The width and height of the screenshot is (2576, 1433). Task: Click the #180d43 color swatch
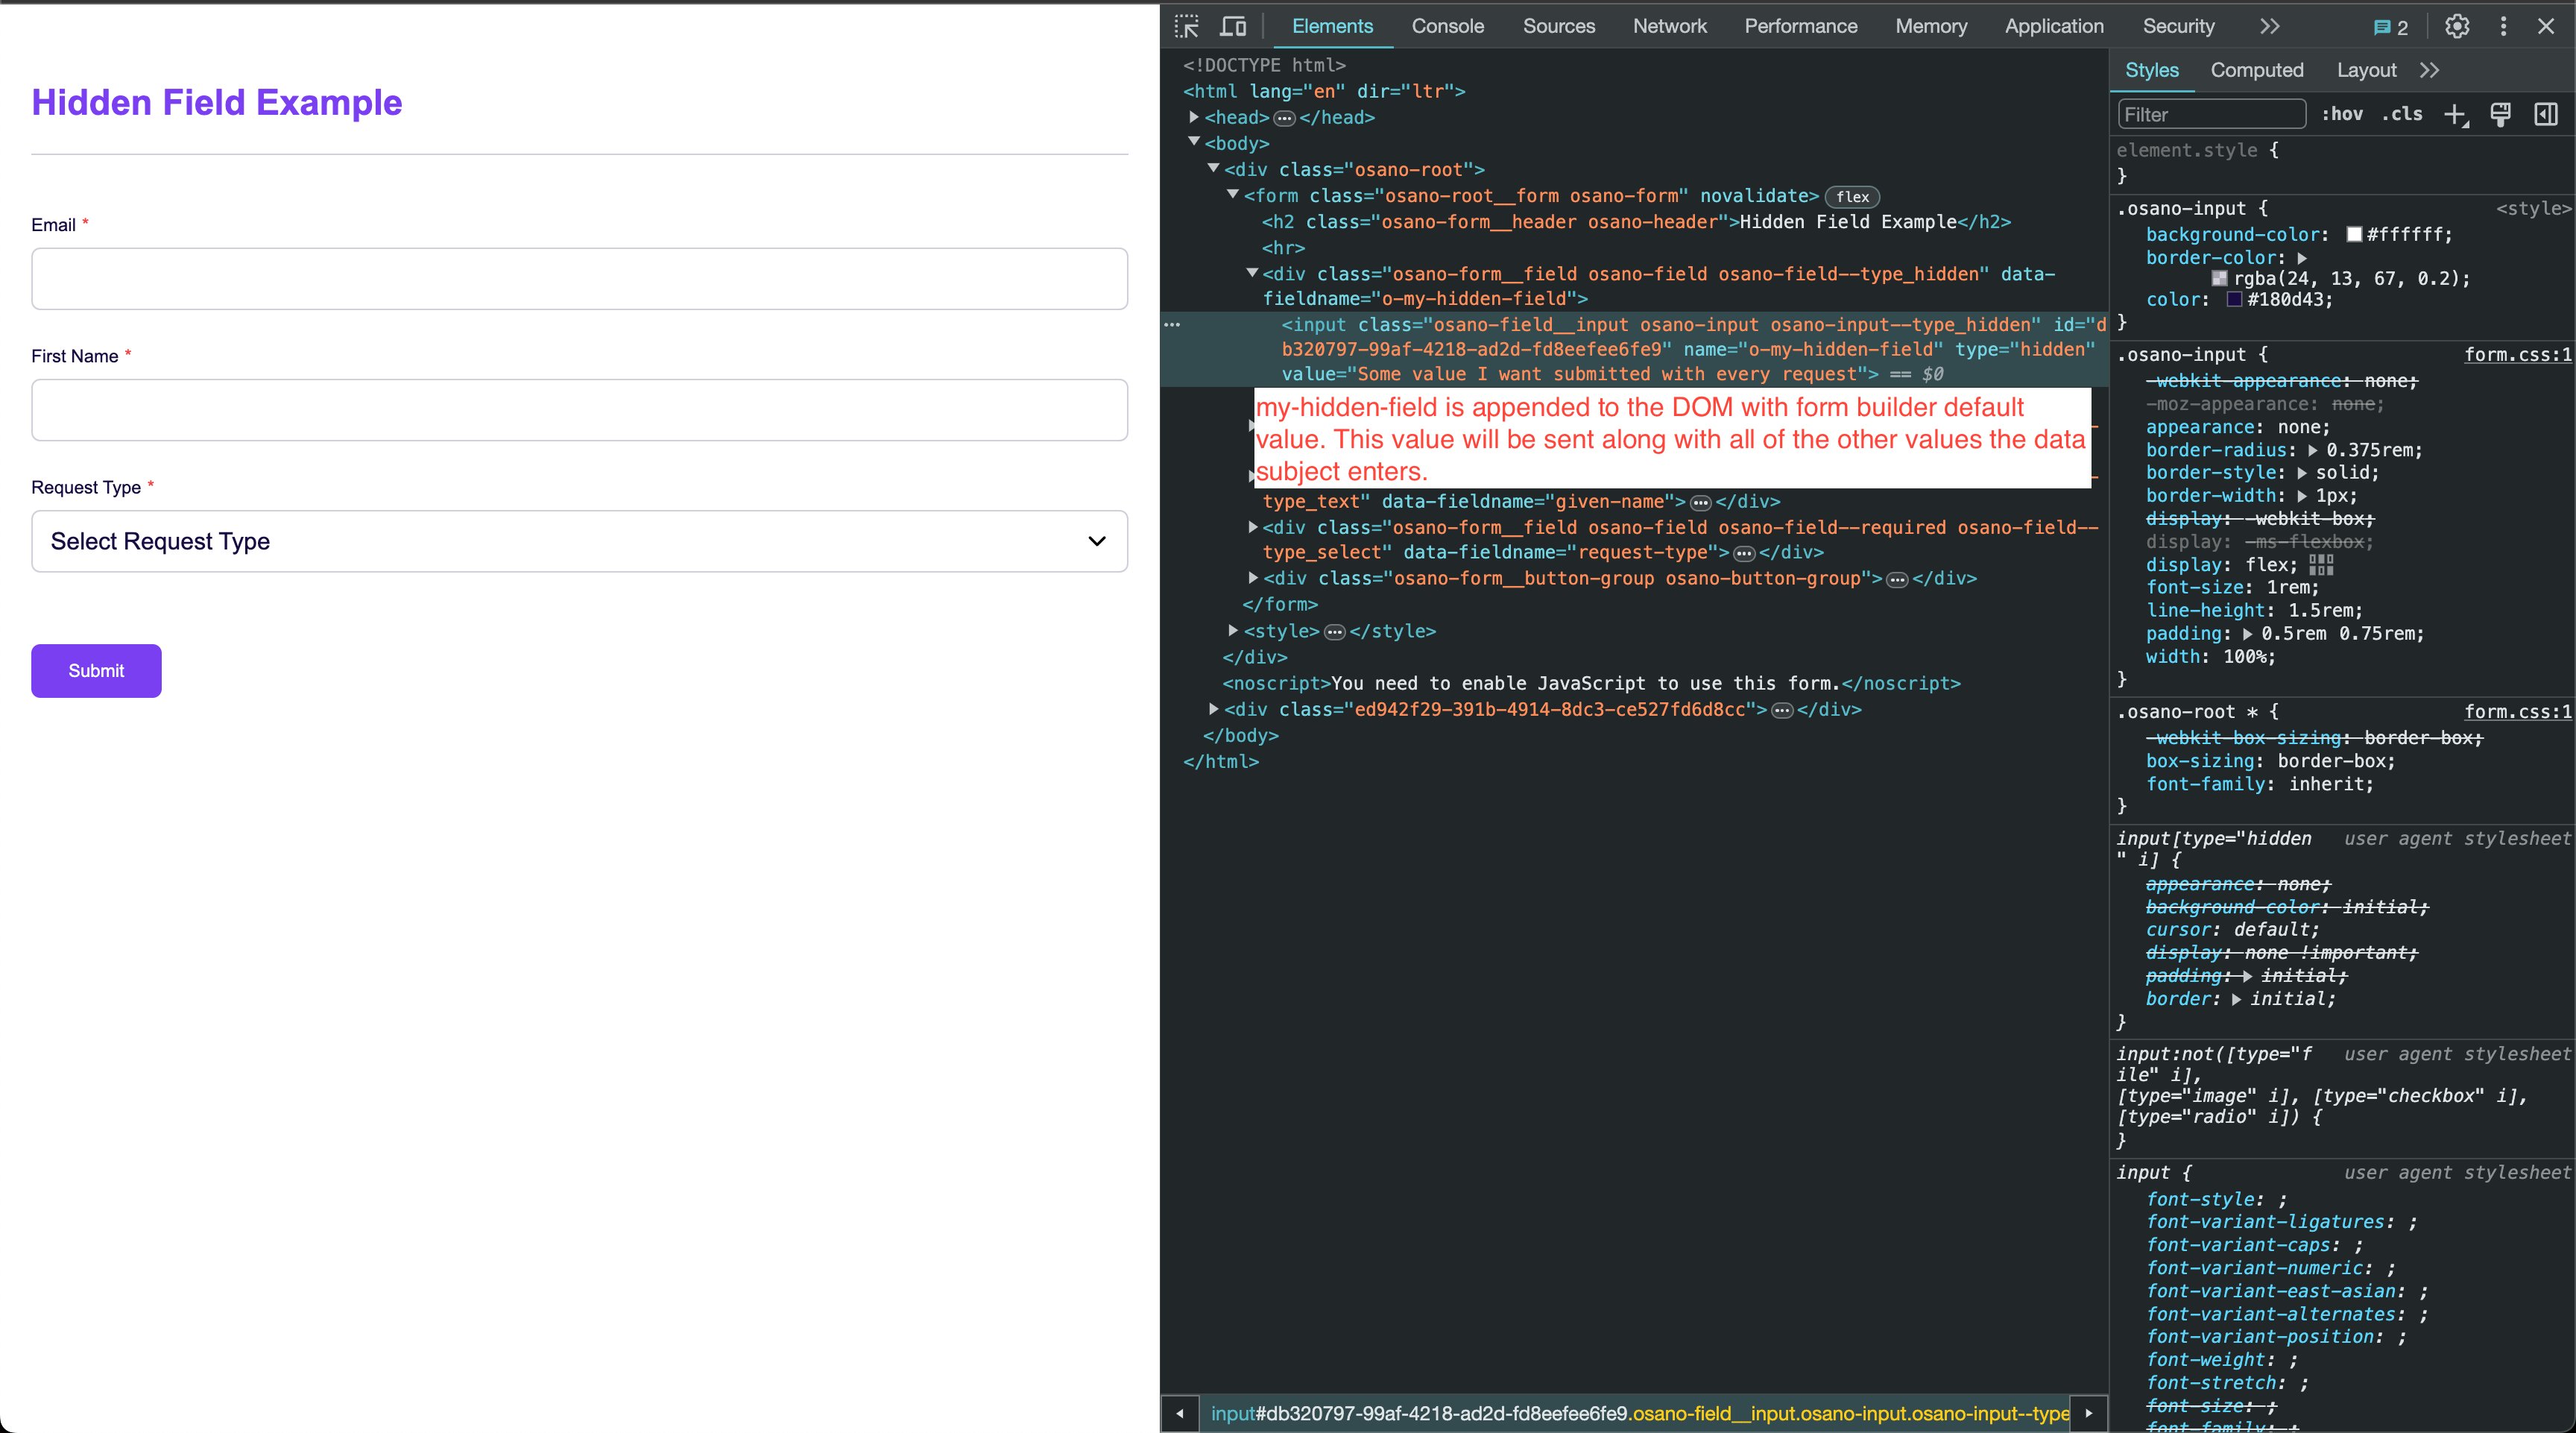pyautogui.click(x=2234, y=300)
